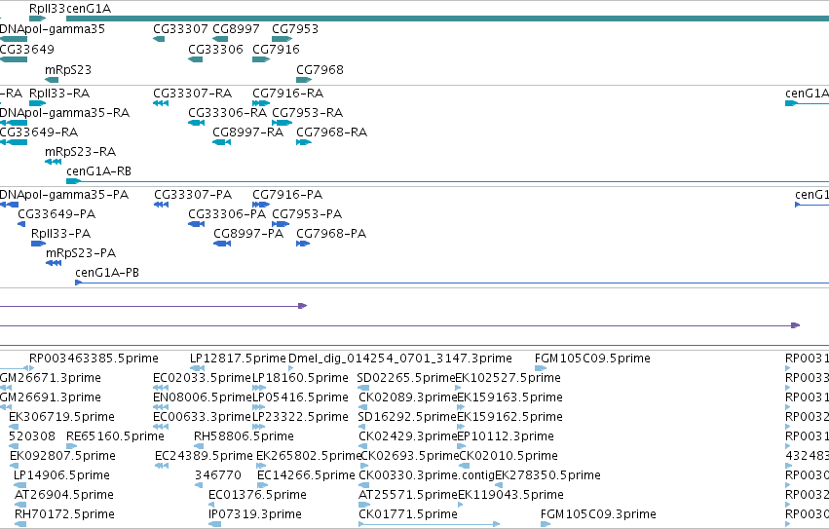Select the DNApol-gamma35-PA protein feature
Viewport: 829px width, 529px height.
pyautogui.click(x=10, y=205)
